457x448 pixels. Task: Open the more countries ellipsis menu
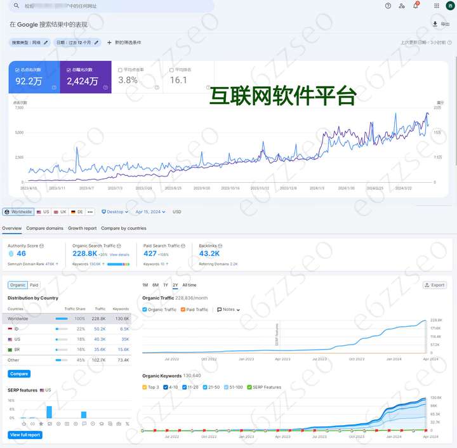tap(90, 212)
